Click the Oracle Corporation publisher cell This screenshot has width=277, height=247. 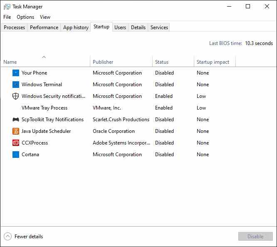coord(114,131)
